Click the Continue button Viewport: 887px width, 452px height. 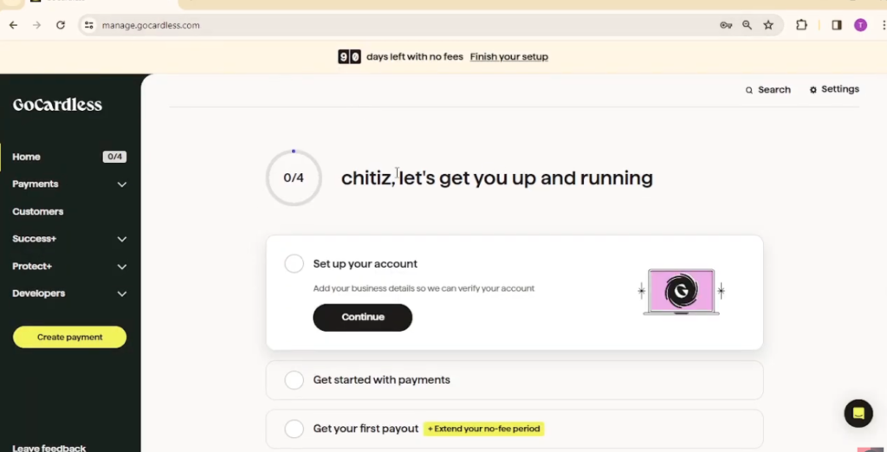[363, 318]
